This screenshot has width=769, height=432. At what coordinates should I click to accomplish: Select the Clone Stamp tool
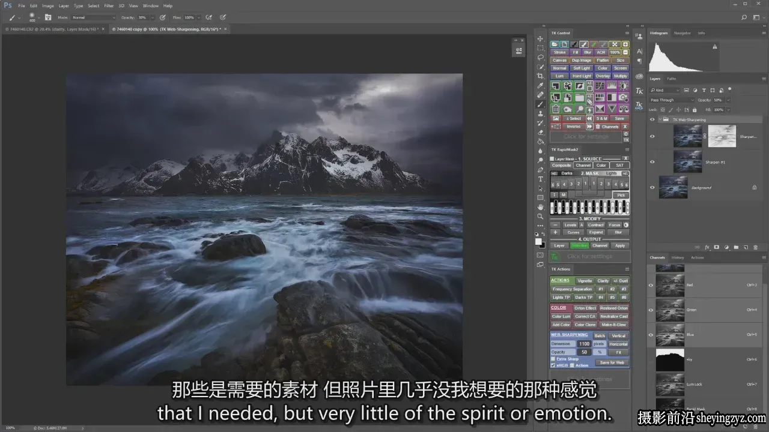click(x=540, y=113)
